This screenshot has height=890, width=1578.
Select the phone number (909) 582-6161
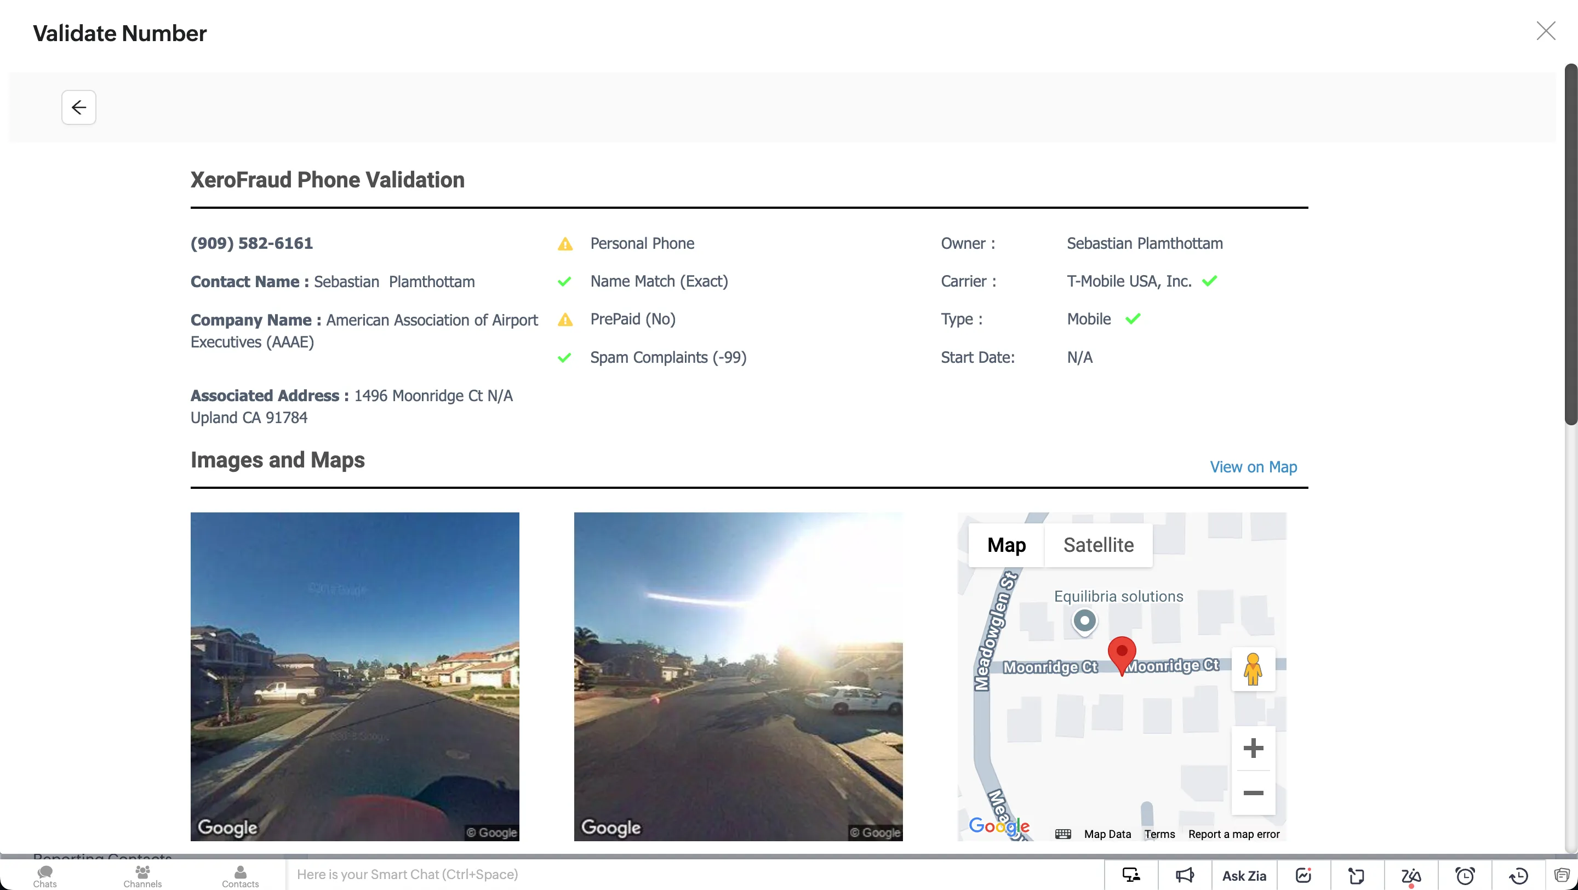(x=252, y=243)
